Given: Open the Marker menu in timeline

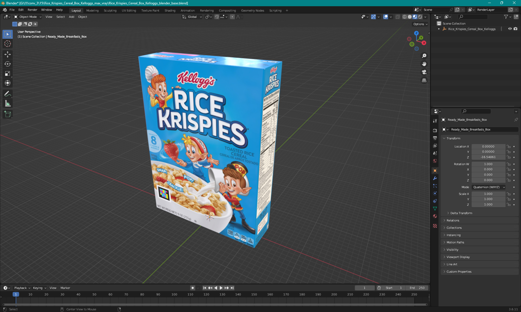Looking at the screenshot, I should (x=65, y=288).
